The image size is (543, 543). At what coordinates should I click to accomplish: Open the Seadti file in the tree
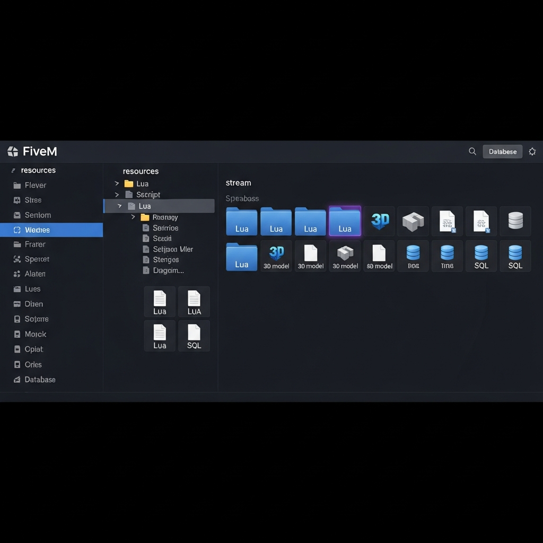point(157,239)
